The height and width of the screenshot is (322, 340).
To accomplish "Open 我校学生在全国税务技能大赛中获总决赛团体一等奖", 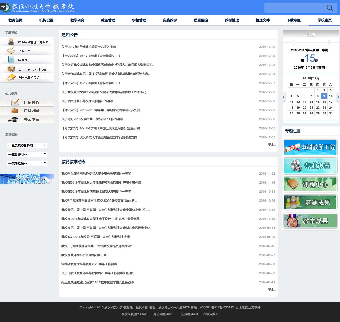I will [96, 174].
